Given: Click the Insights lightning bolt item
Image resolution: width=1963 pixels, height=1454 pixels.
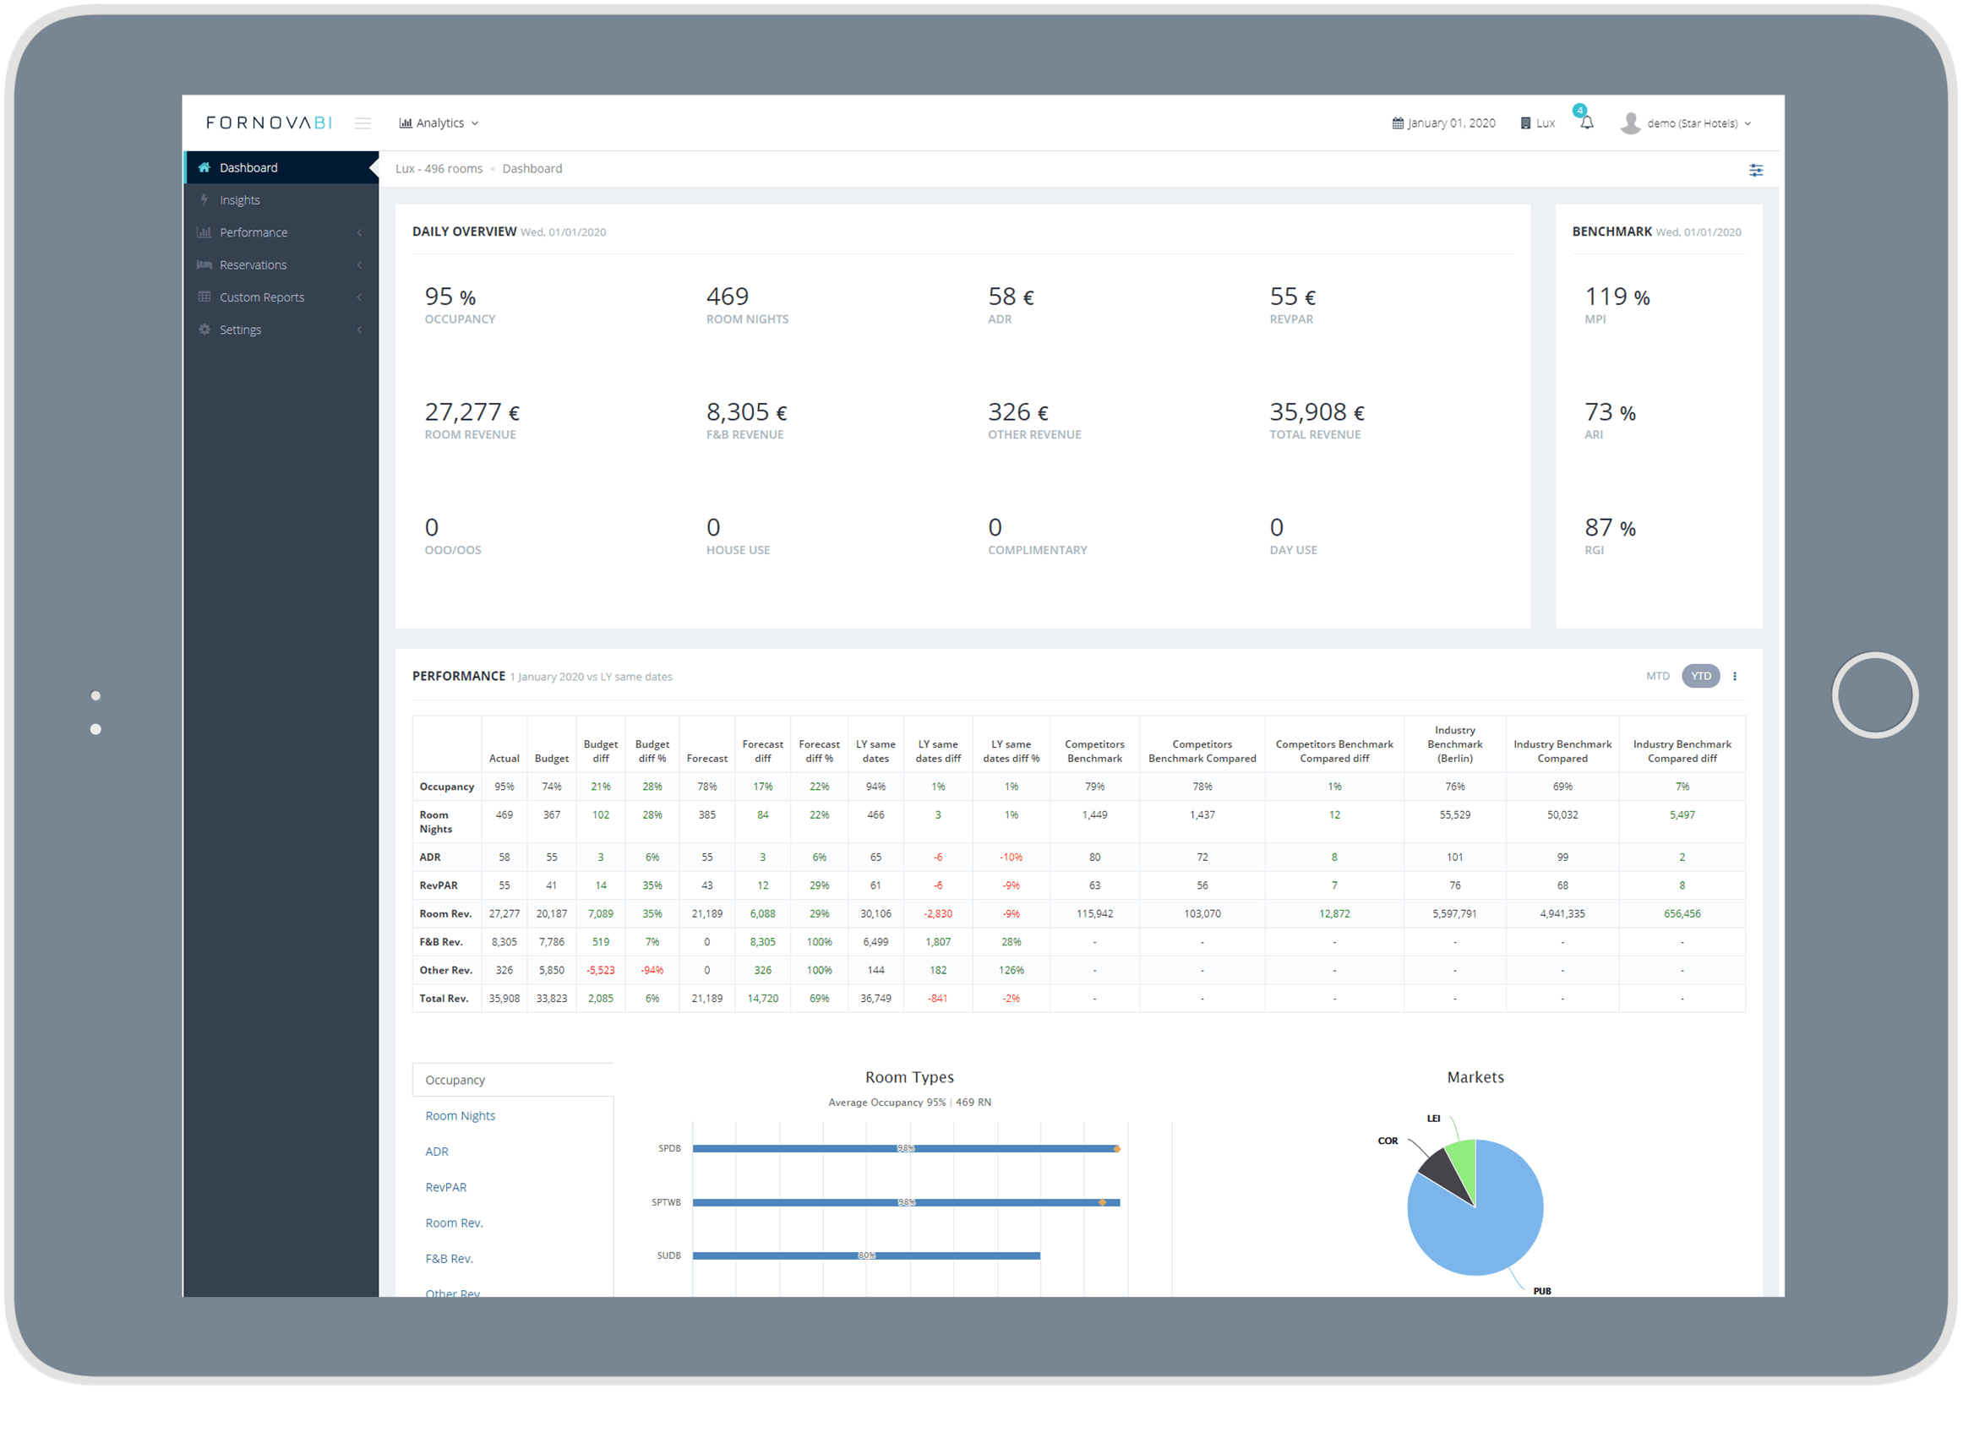Looking at the screenshot, I should click(x=239, y=199).
